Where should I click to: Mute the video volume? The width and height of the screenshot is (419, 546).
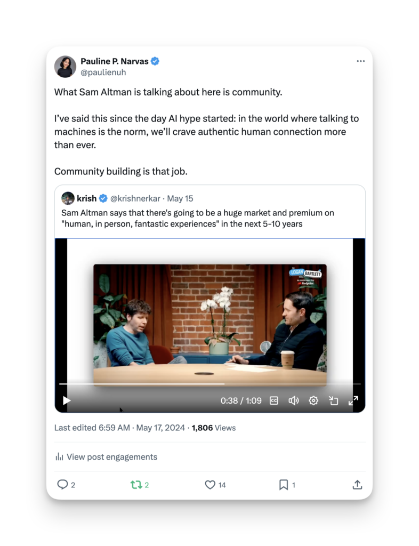point(293,400)
